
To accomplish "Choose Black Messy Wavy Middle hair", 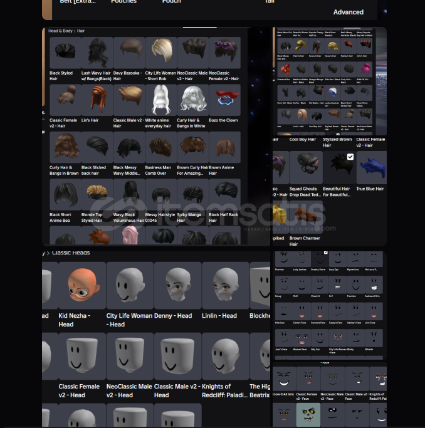I will coord(129,147).
